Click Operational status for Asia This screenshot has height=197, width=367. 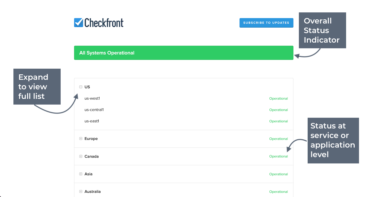[x=278, y=174]
